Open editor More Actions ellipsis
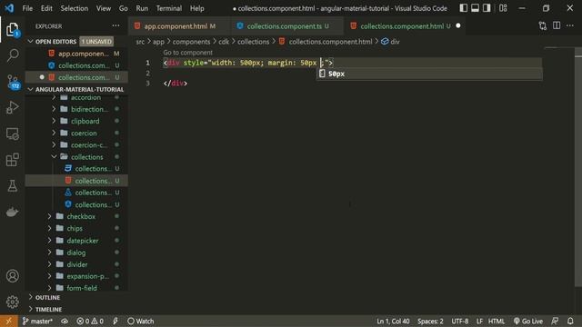Screen dimensions: 582x327 click(570, 25)
